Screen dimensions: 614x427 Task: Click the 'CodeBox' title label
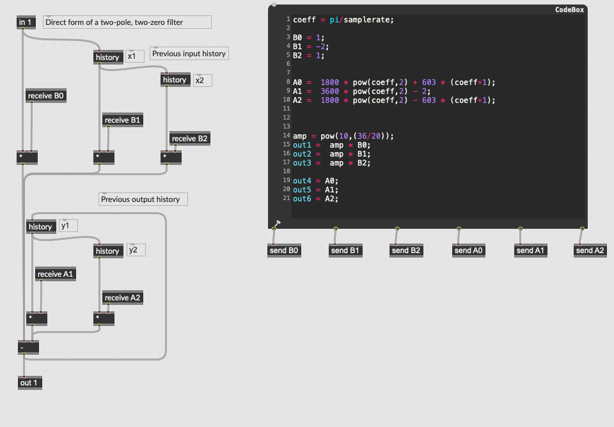tap(569, 10)
